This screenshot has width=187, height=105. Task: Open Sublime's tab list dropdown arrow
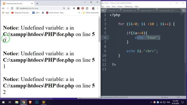tap(184, 10)
